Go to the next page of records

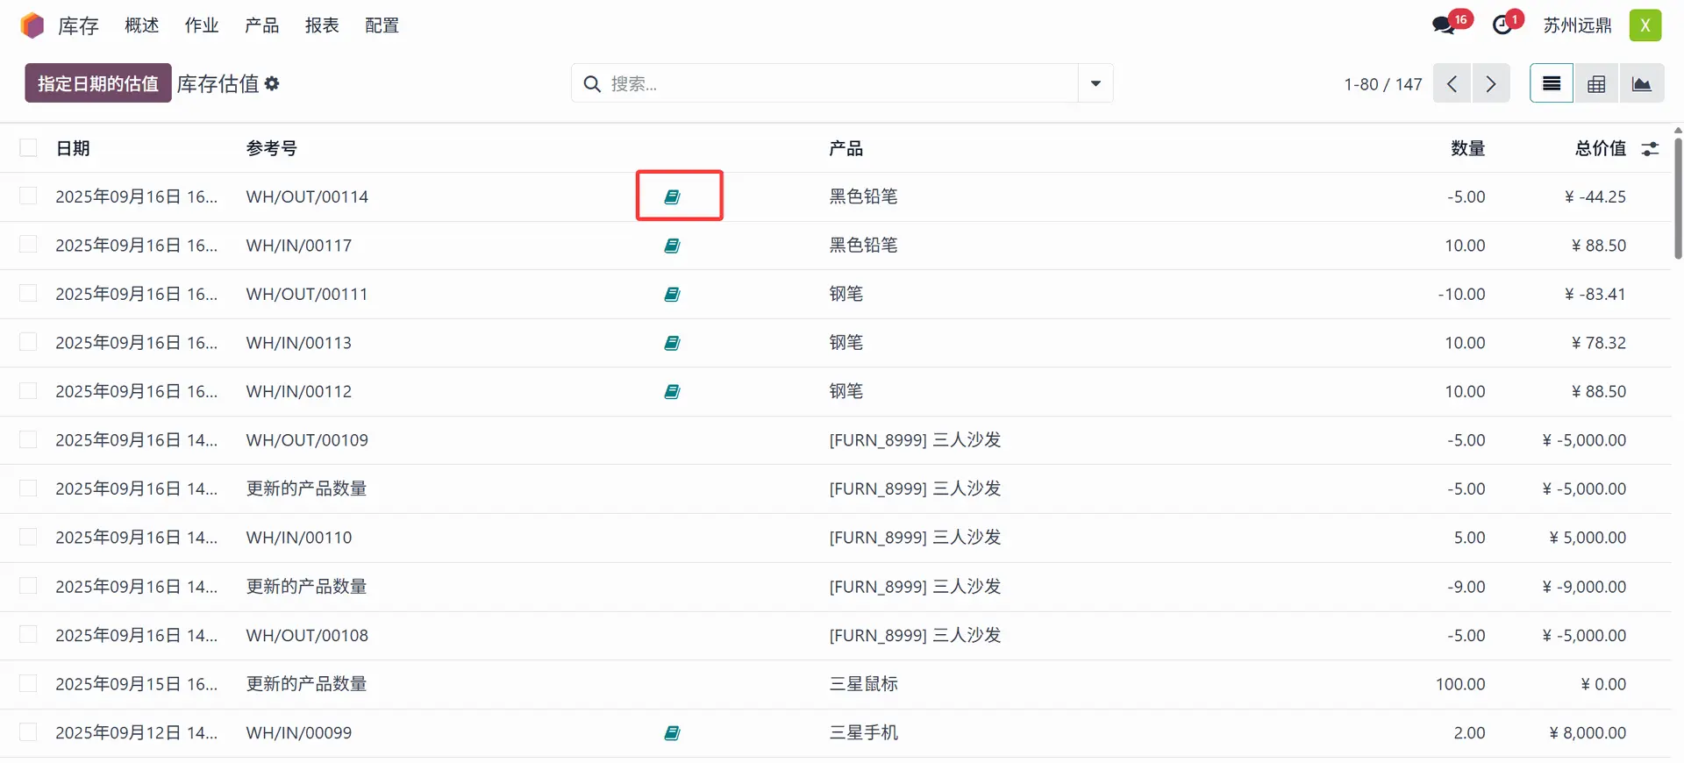[x=1491, y=83]
